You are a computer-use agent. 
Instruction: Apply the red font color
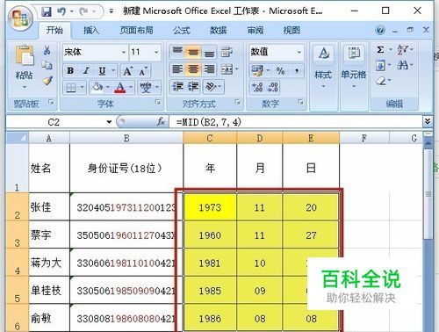(120, 87)
